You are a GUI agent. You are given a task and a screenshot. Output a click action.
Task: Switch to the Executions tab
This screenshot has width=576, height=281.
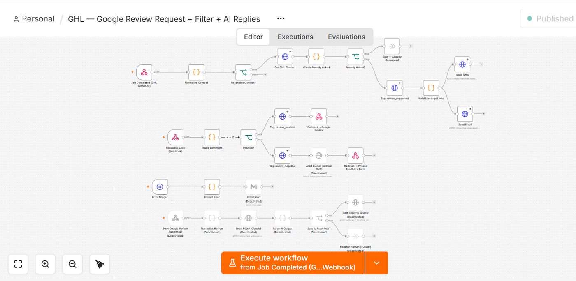click(295, 37)
